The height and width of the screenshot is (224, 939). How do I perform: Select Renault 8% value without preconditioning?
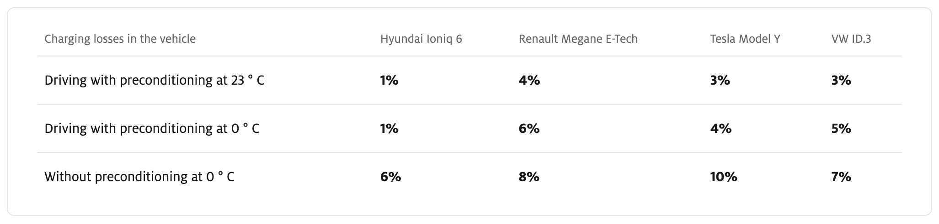click(529, 177)
